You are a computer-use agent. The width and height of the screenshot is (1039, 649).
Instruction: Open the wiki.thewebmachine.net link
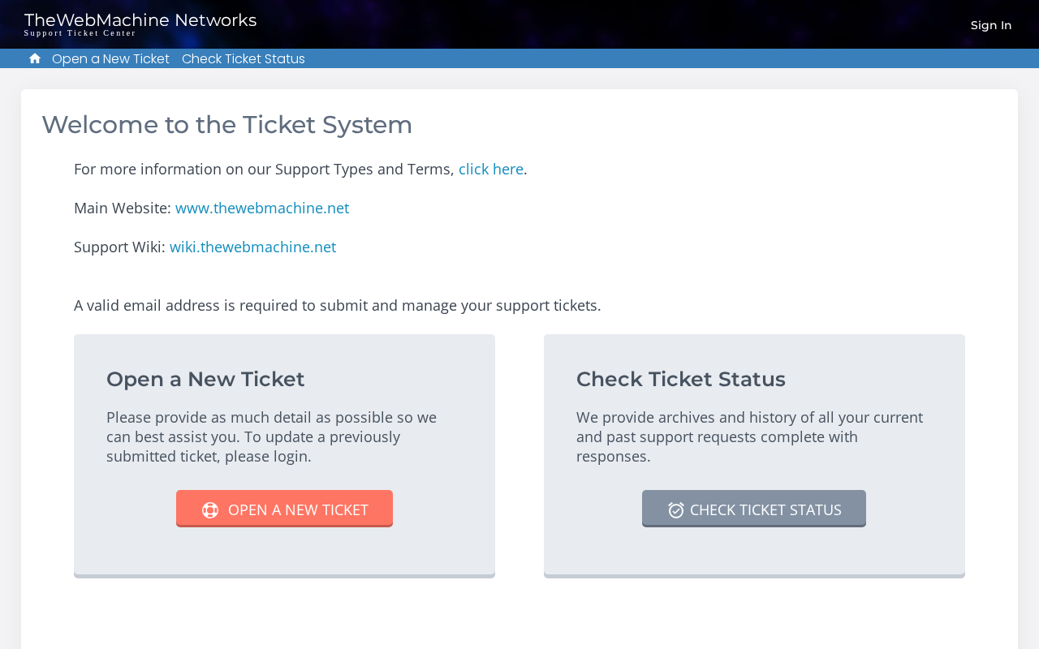[x=252, y=247]
